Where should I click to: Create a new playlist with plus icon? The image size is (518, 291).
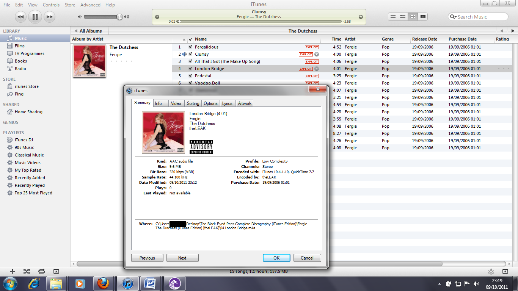[x=12, y=271]
